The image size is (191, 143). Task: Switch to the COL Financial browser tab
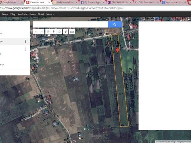[147, 2]
